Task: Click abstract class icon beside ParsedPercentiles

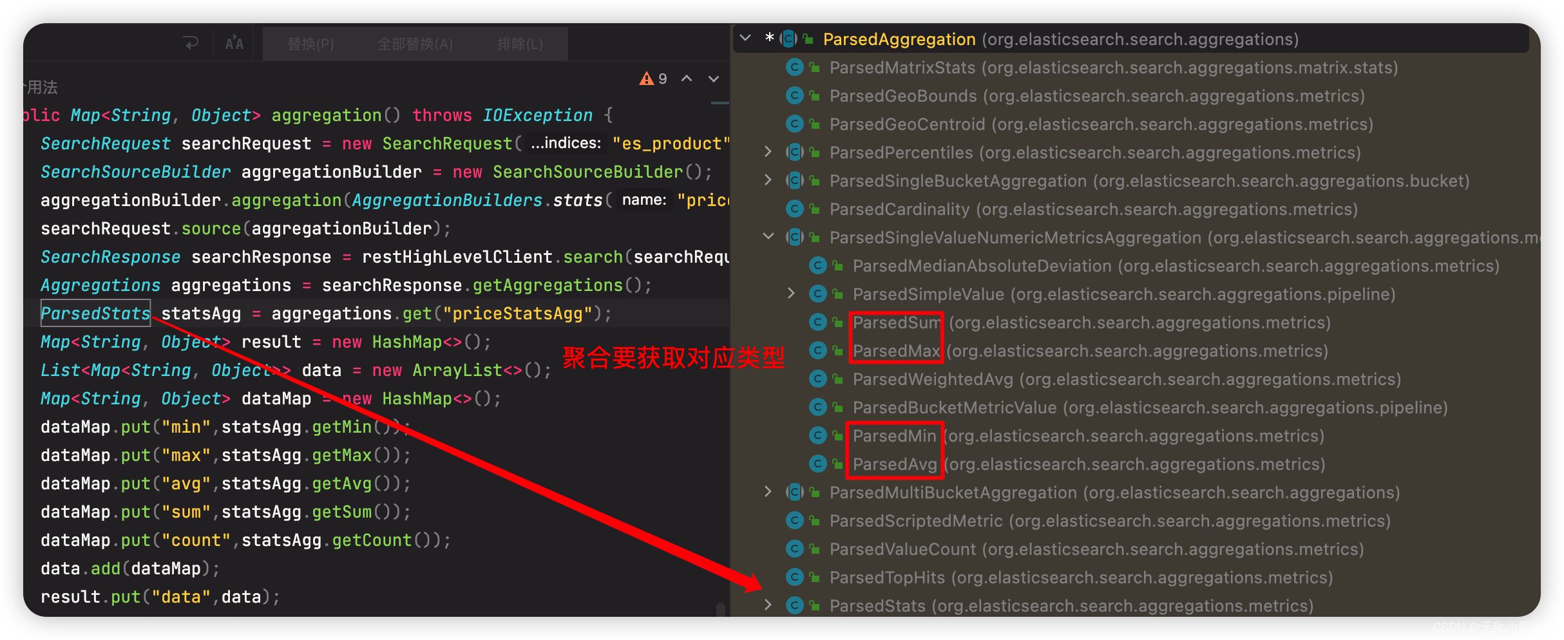Action: (x=795, y=152)
